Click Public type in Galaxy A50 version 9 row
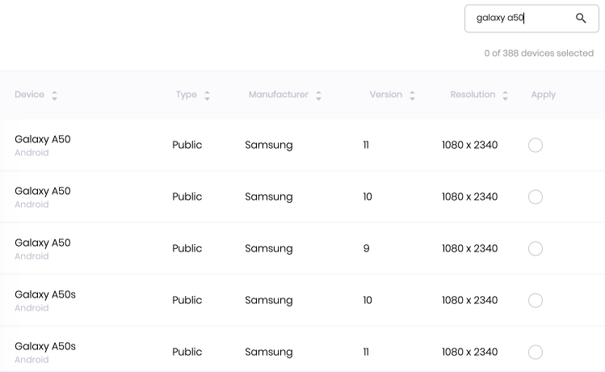Screen dimensions: 605x372 pos(187,248)
